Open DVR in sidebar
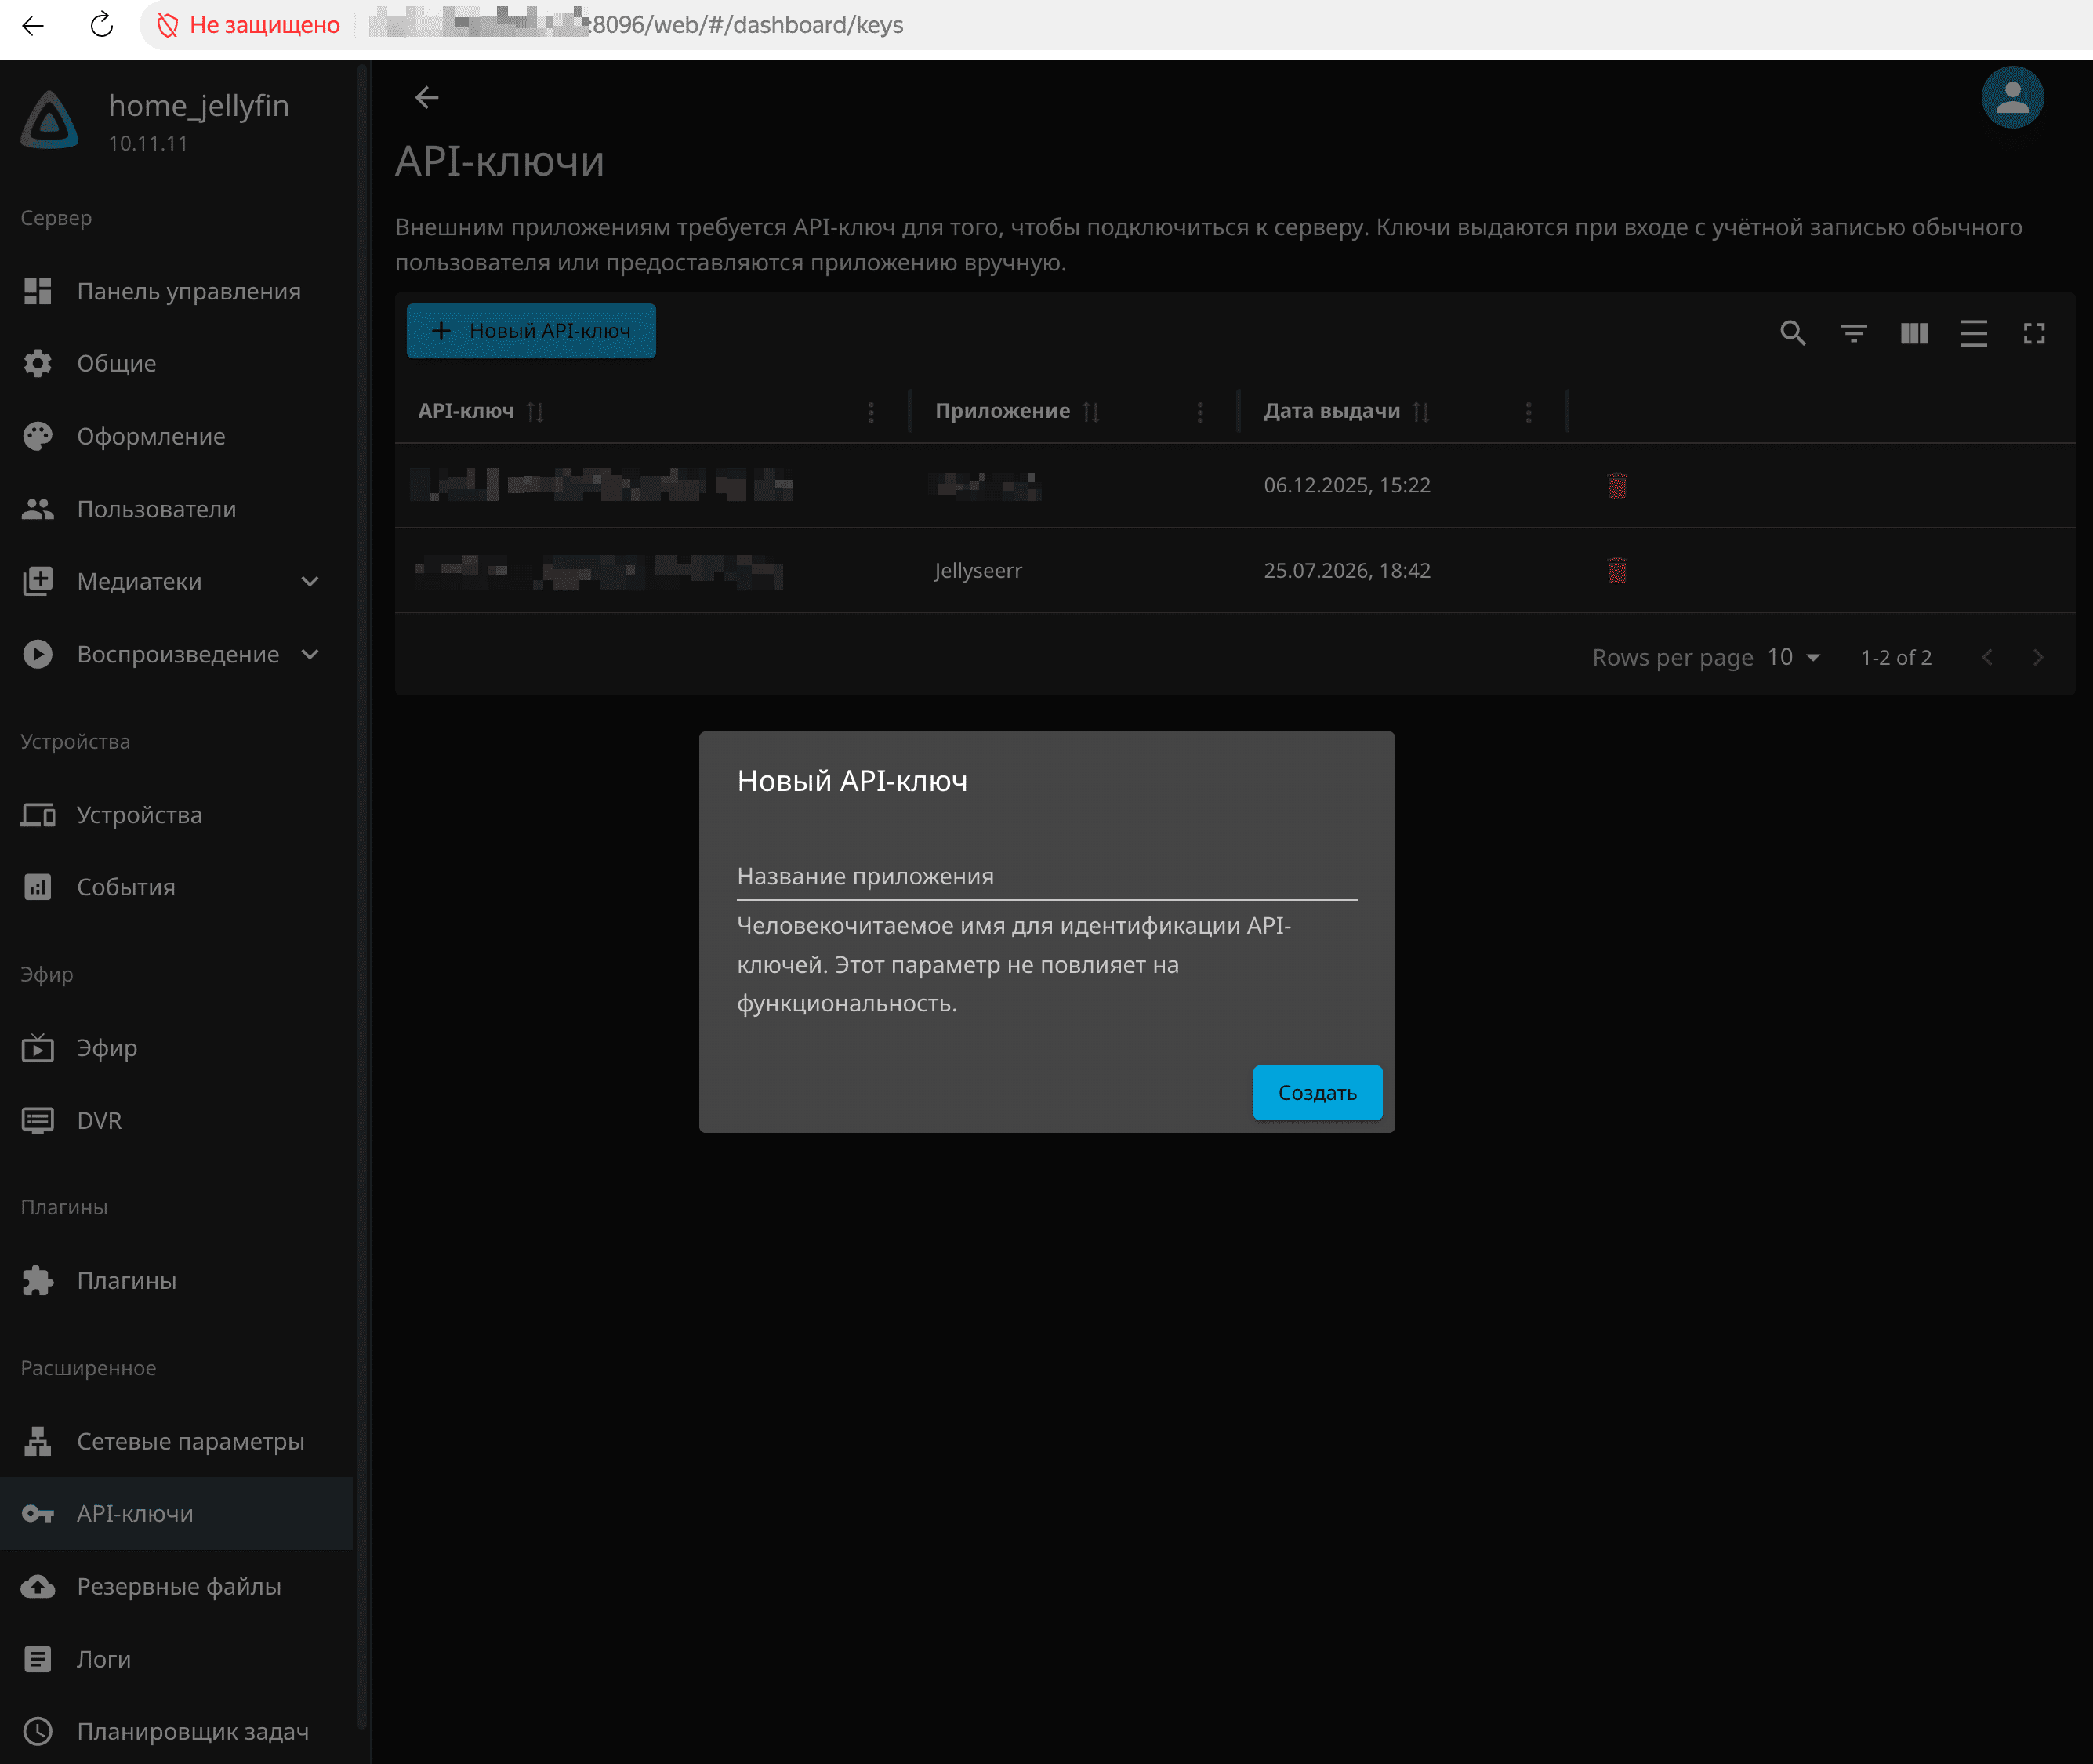Screen dimensions: 2093x1764 [176, 1120]
